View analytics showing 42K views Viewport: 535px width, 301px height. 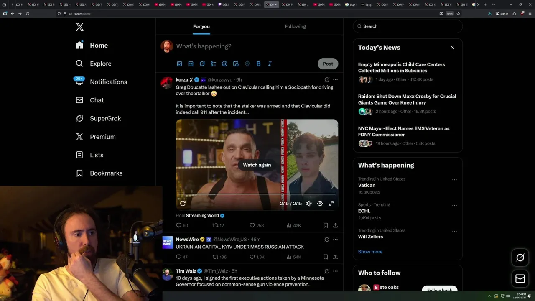293,225
